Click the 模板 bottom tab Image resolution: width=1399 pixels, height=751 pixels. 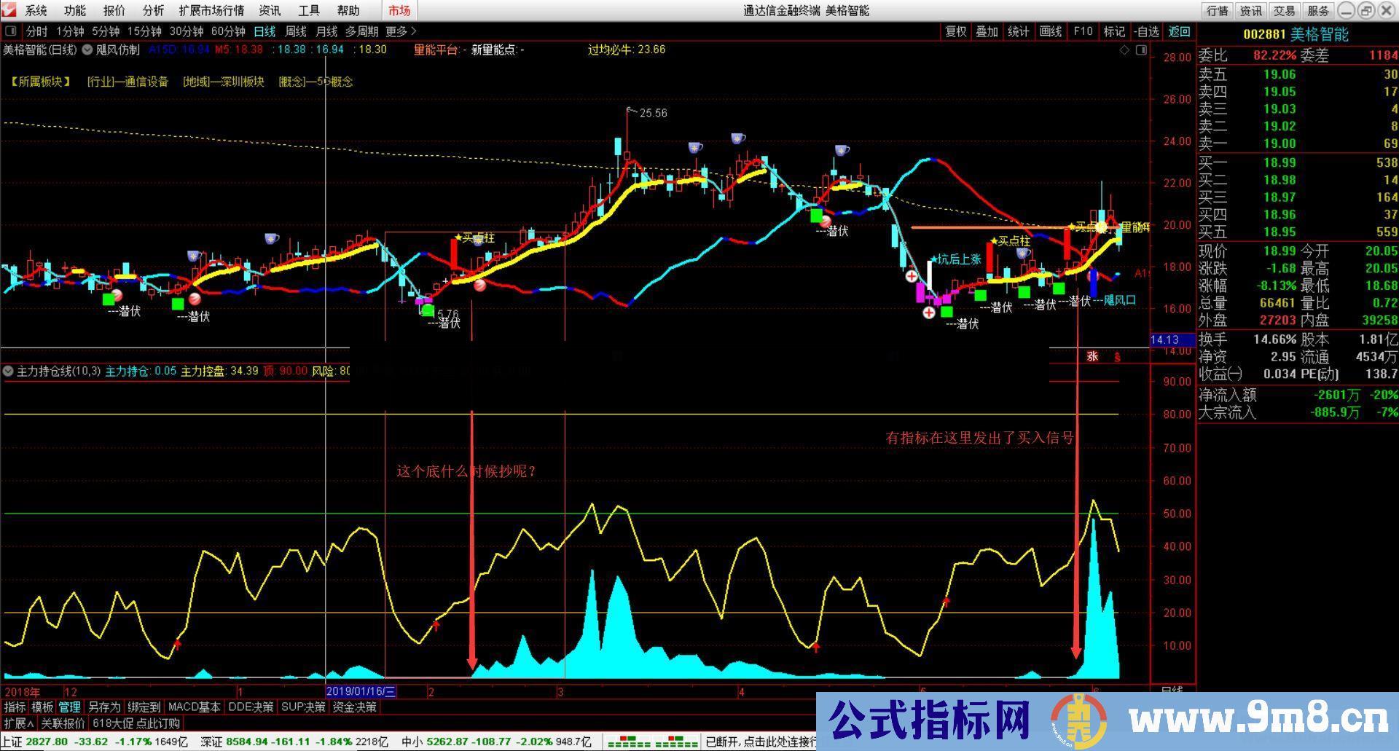(x=42, y=707)
